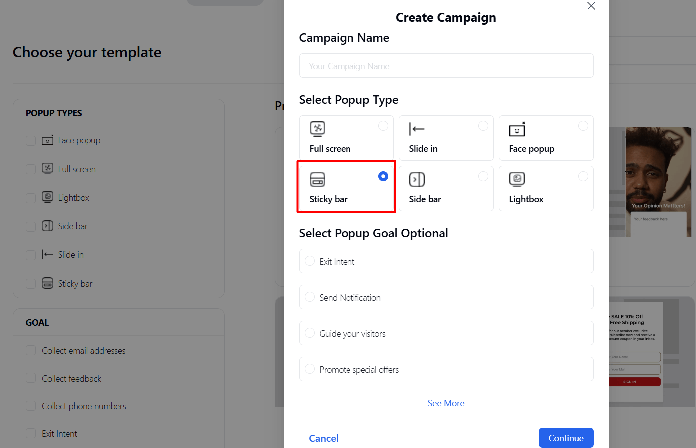Select the Exit Intent goal radio button

pyautogui.click(x=310, y=261)
